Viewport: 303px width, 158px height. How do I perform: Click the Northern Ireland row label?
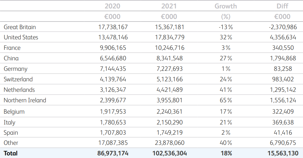point(25,100)
